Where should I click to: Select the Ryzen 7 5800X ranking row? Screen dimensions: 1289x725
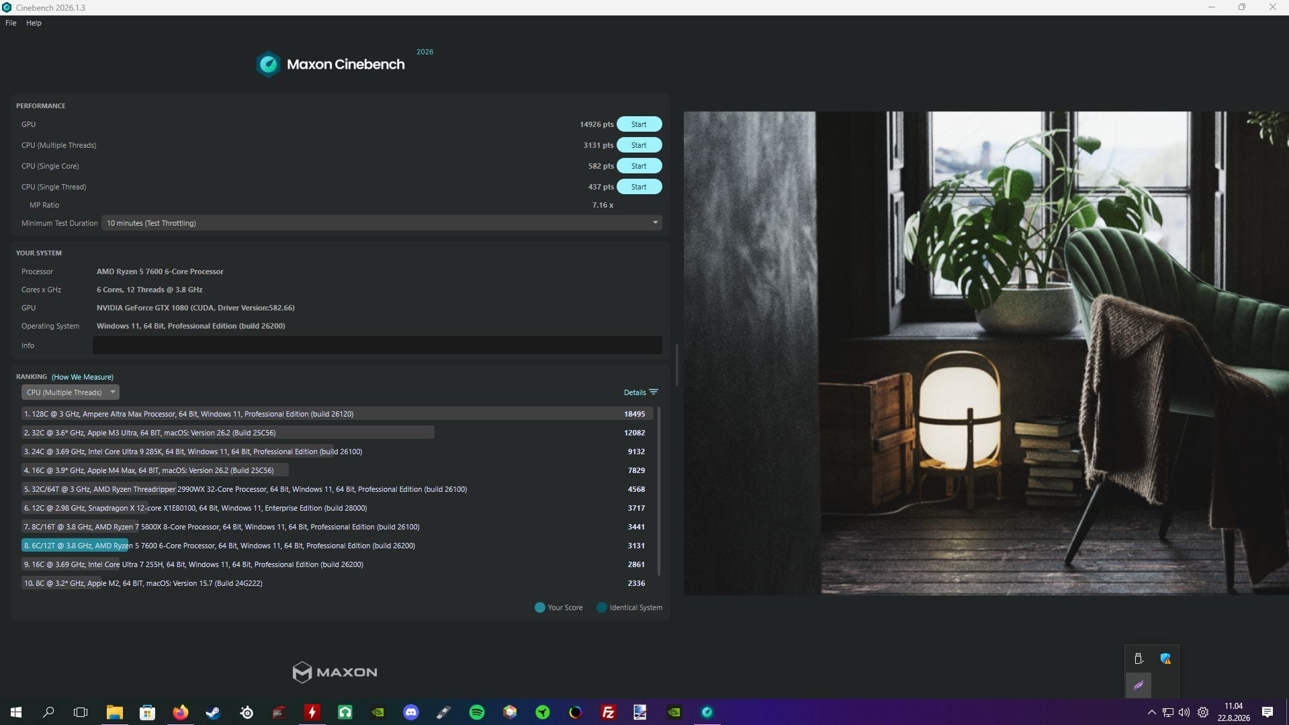point(337,527)
